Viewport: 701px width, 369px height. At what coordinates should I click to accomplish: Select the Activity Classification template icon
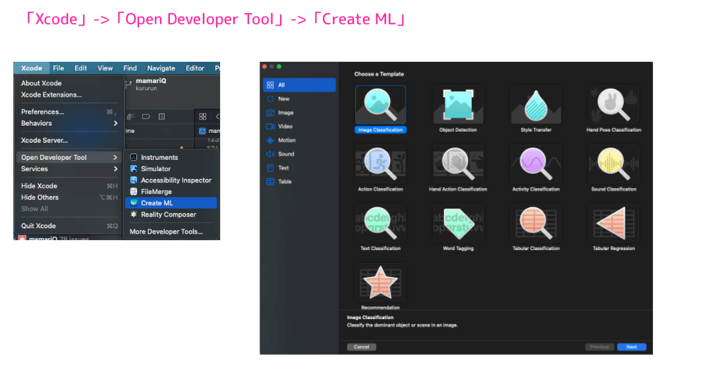pyautogui.click(x=536, y=164)
